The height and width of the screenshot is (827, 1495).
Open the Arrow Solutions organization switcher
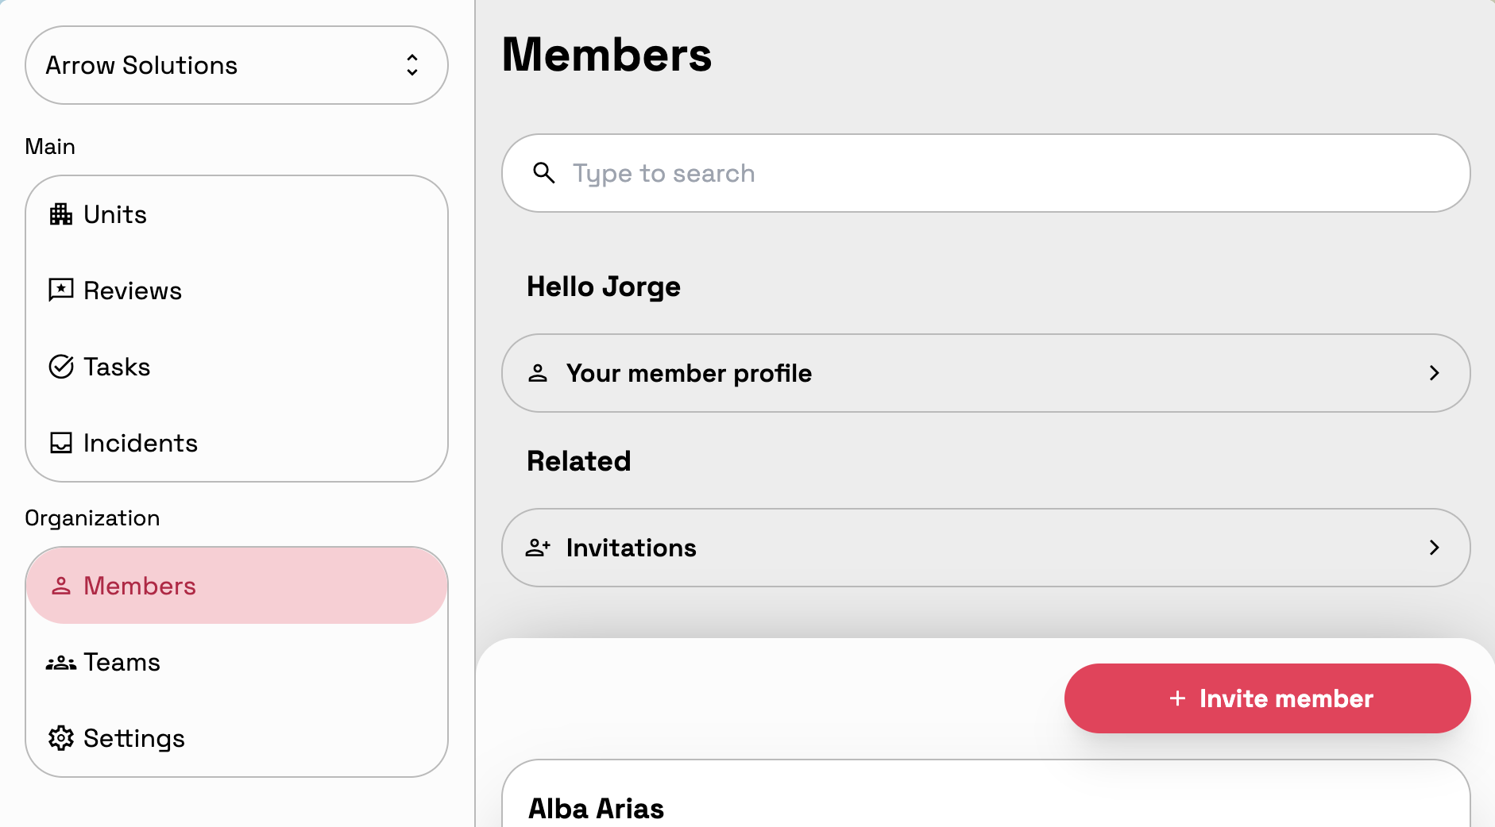click(x=237, y=65)
